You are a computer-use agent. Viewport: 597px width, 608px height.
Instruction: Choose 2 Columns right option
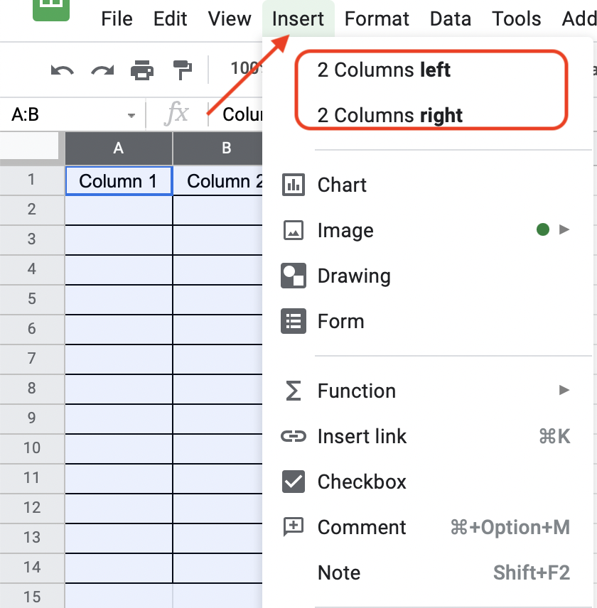click(390, 115)
